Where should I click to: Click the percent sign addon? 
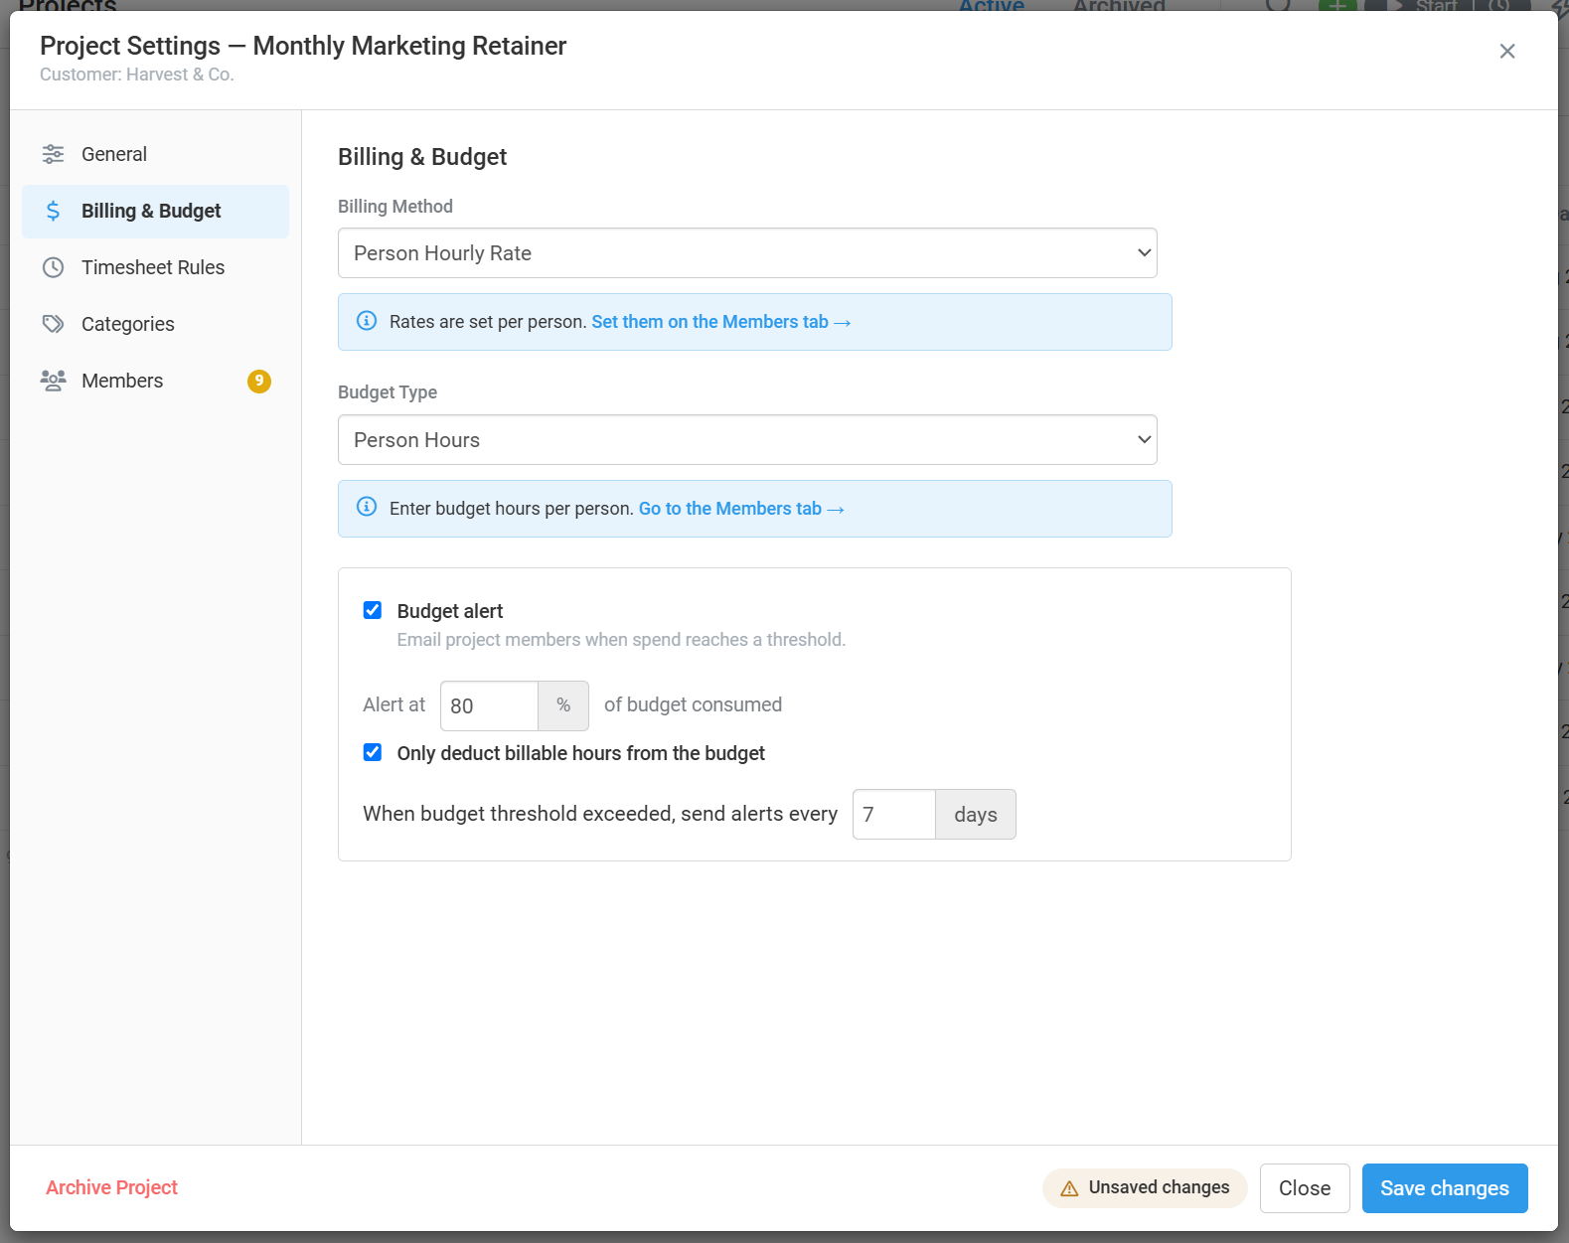click(563, 705)
